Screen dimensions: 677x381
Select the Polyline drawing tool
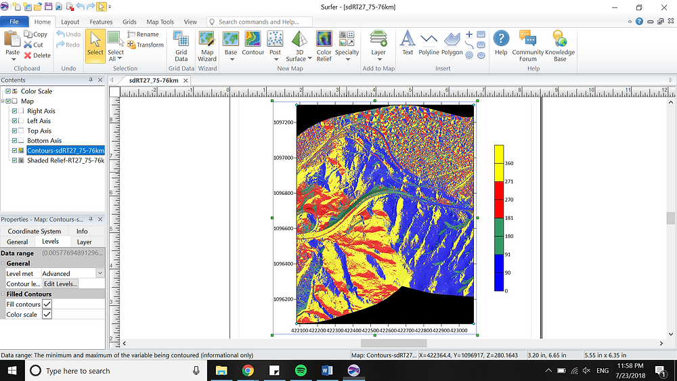(x=429, y=43)
